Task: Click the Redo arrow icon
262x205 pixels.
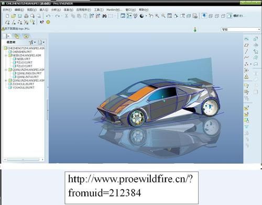Action: coord(57,16)
